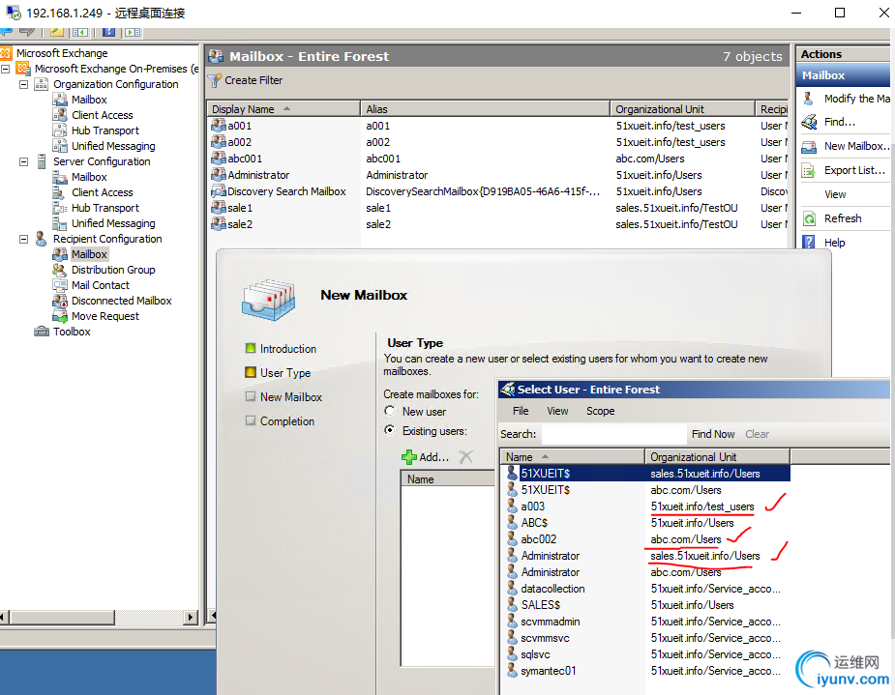
Task: Click the Create Filter funnel icon
Action: pyautogui.click(x=214, y=80)
